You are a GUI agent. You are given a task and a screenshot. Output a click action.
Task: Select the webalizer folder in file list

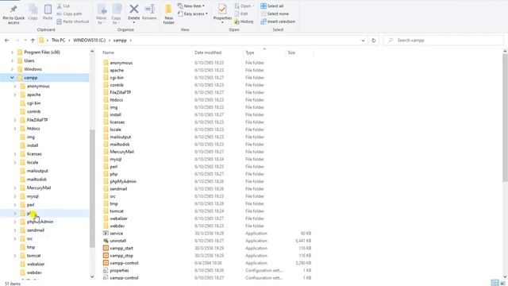click(x=118, y=218)
